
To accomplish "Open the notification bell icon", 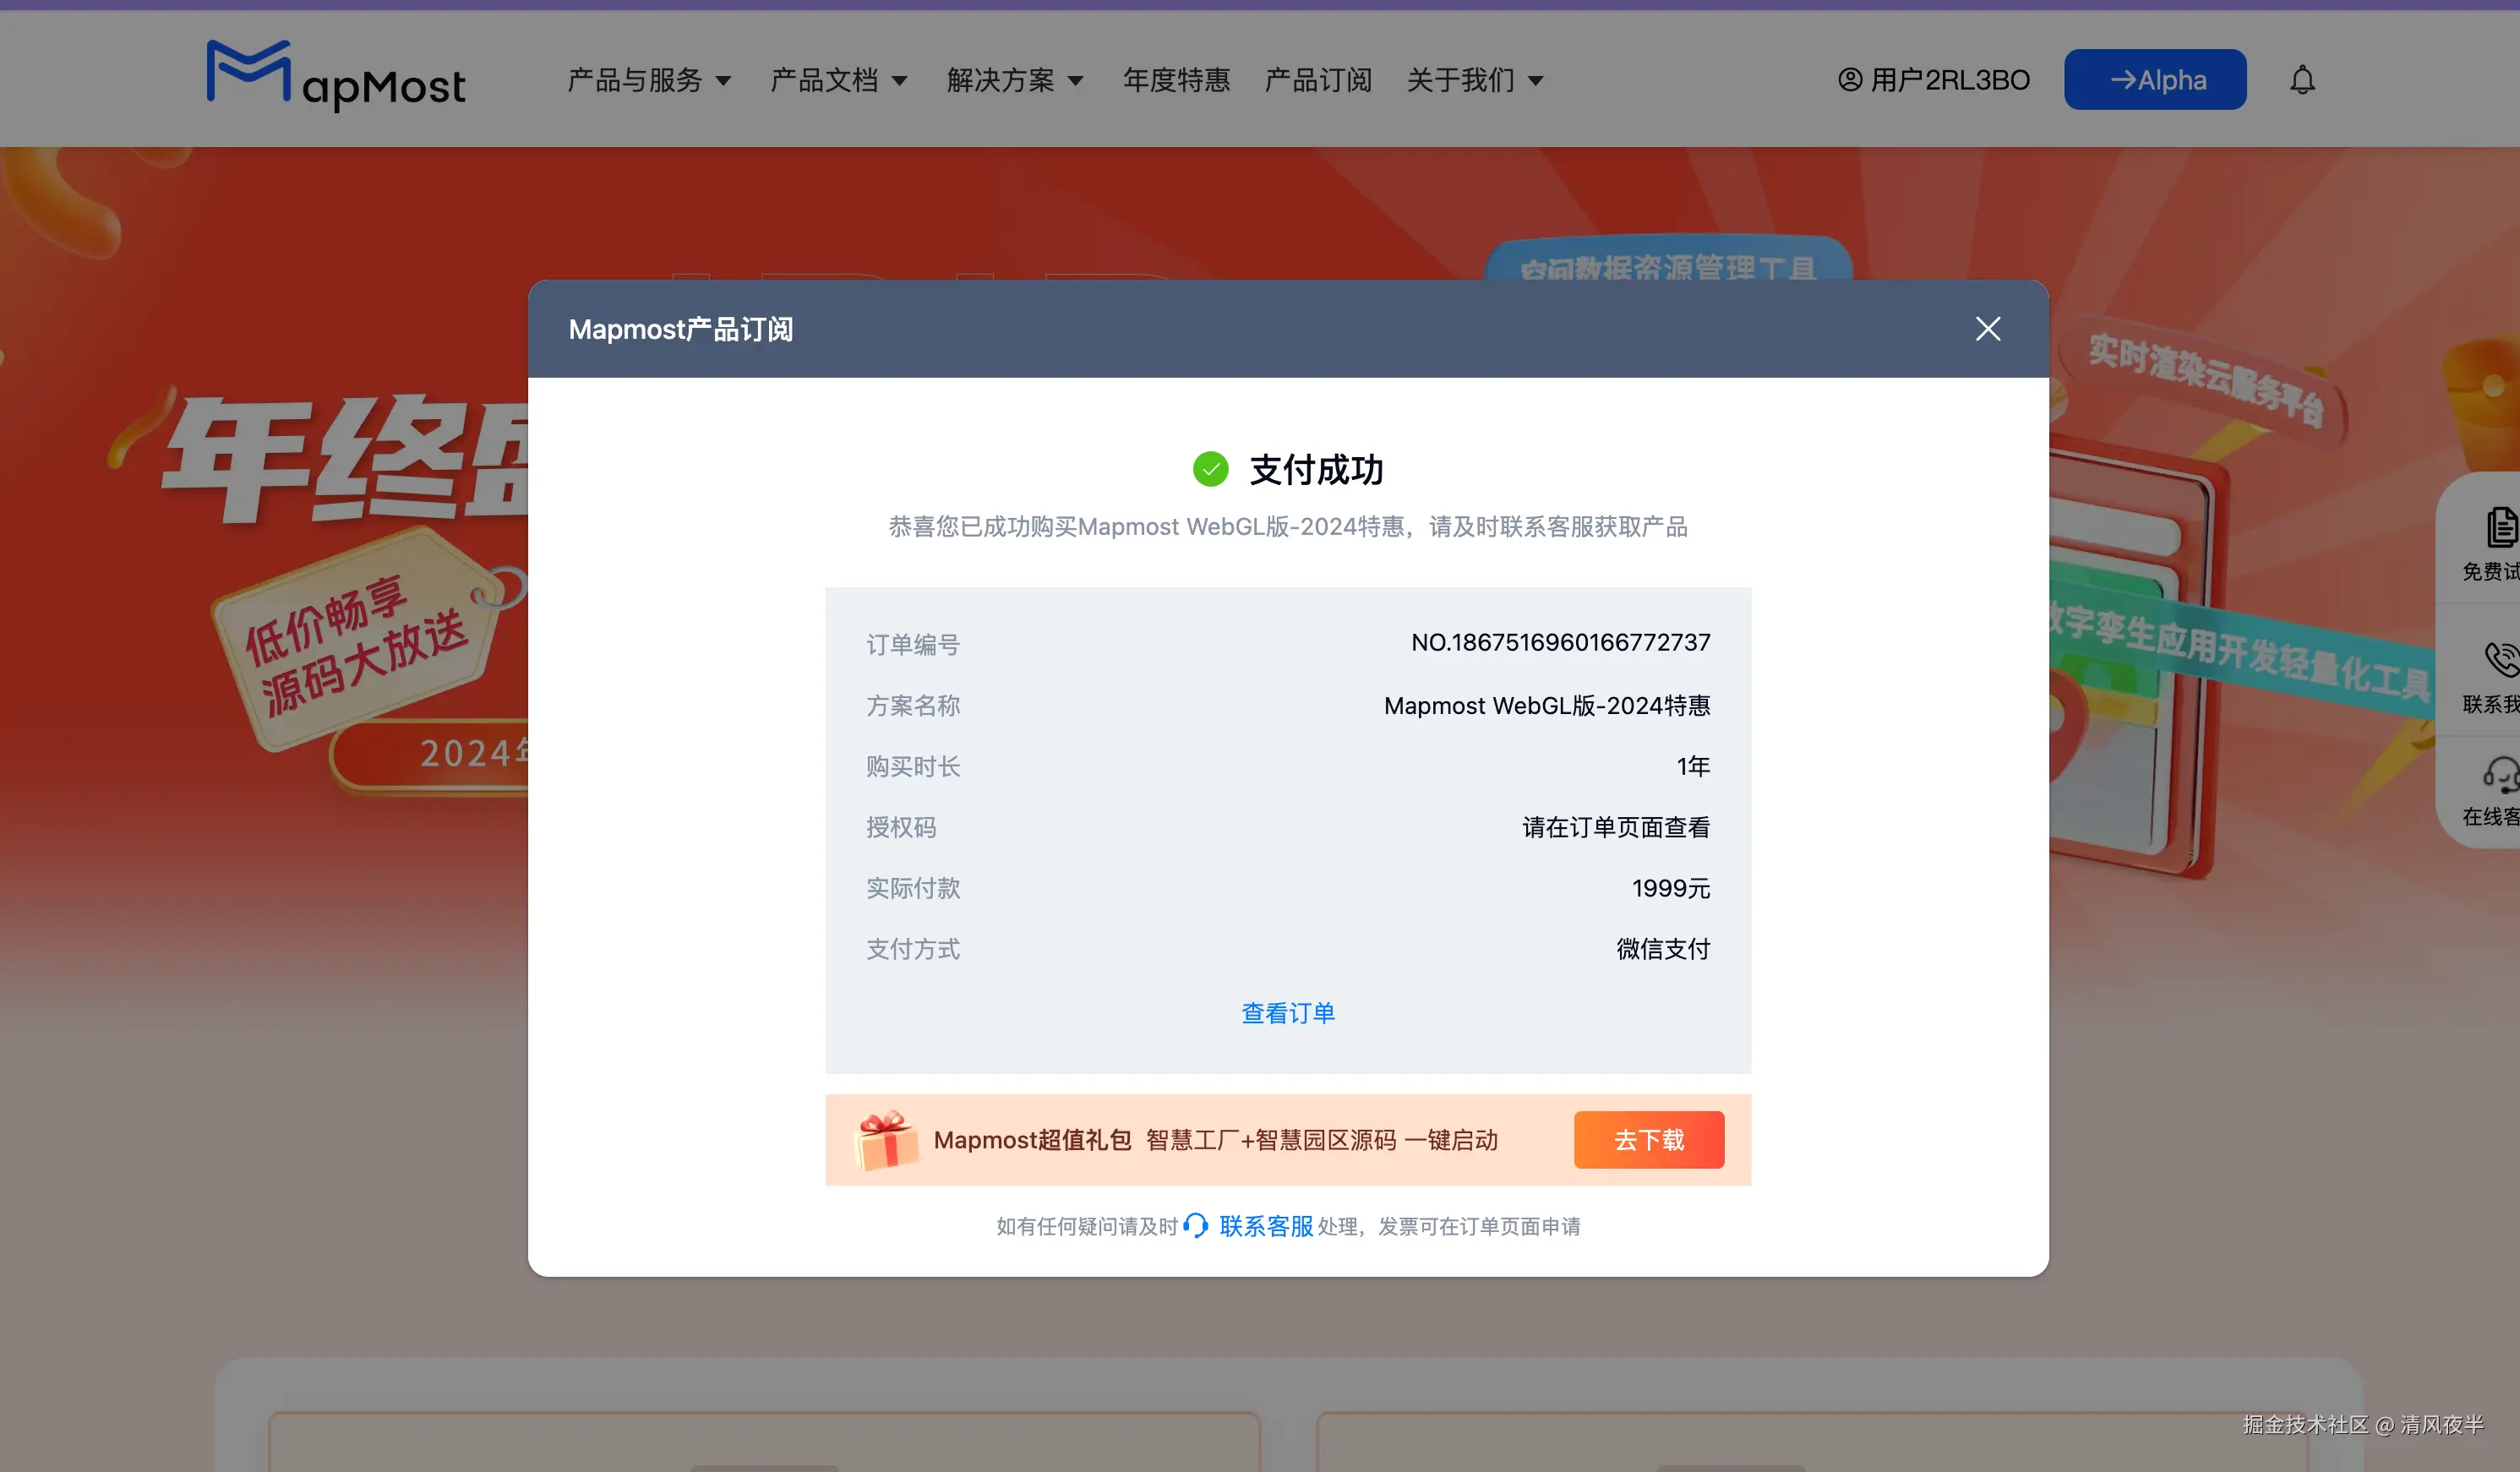I will [x=2302, y=80].
